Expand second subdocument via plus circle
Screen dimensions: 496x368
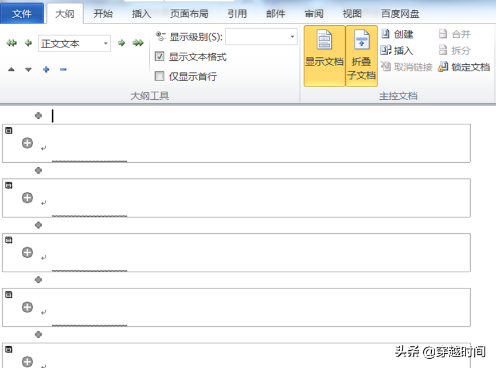[x=27, y=198]
